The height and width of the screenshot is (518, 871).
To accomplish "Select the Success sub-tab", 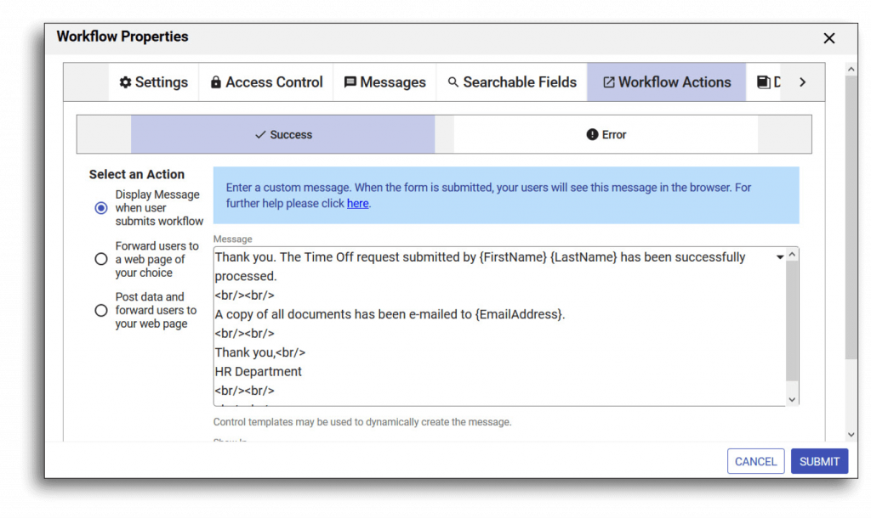I will click(282, 134).
